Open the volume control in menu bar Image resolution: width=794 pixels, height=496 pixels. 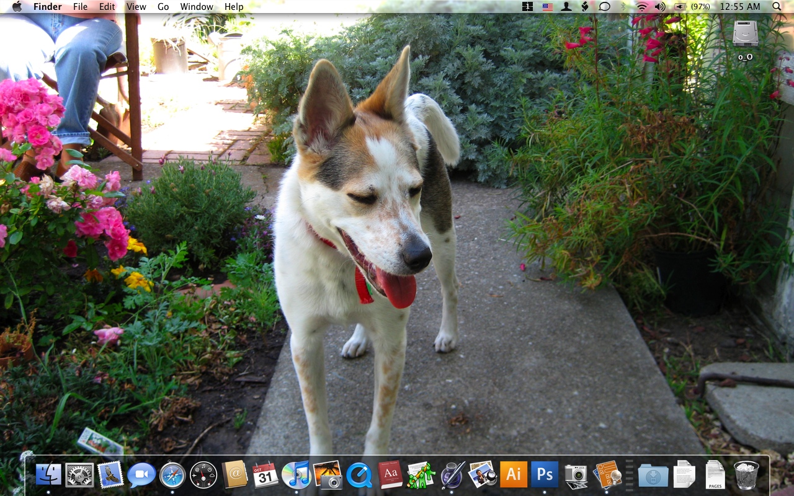point(660,6)
